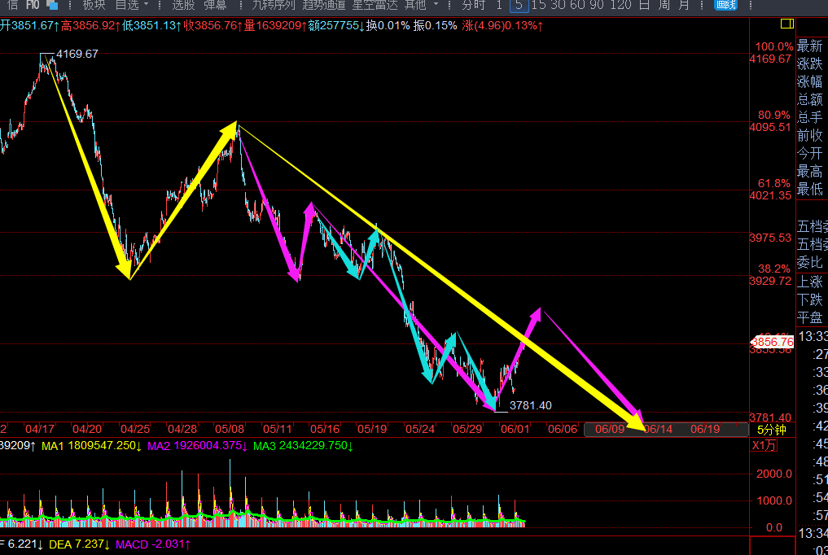This screenshot has width=828, height=555.
Task: Click the 前收 row in the quote panel
Action: point(810,136)
